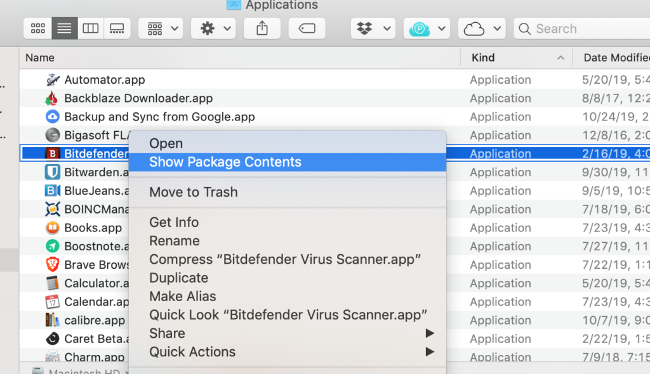
Task: Click the Applications folder title icon
Action: (234, 4)
